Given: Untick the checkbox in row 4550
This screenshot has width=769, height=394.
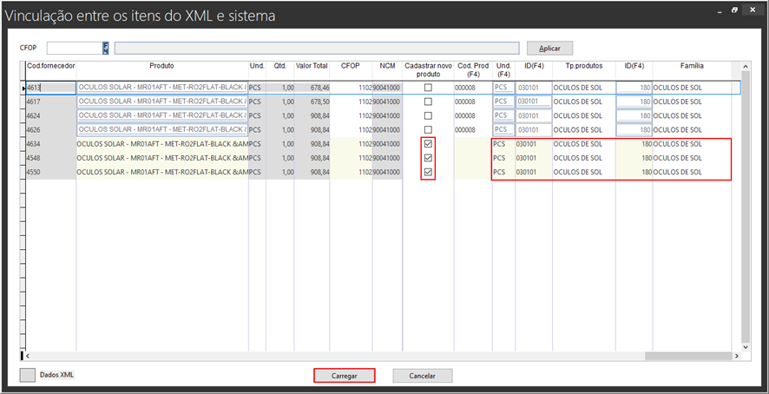Looking at the screenshot, I should tap(427, 173).
